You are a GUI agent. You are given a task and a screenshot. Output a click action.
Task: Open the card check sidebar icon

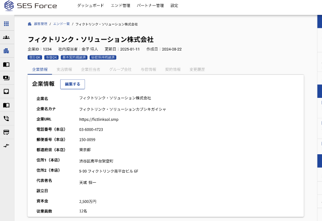point(6,132)
